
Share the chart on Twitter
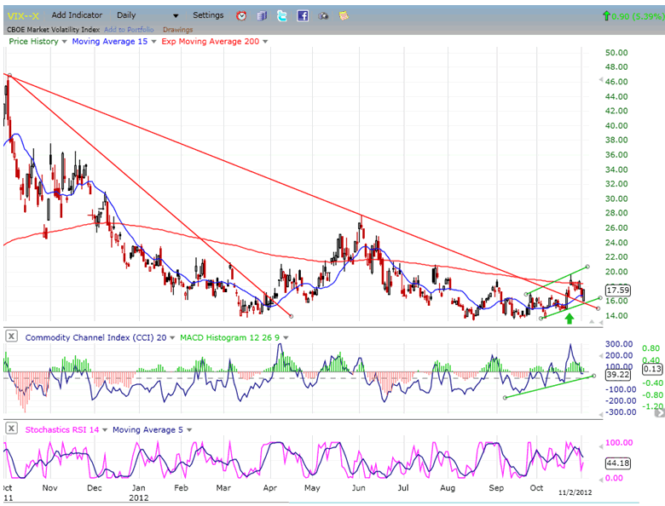pyautogui.click(x=282, y=15)
